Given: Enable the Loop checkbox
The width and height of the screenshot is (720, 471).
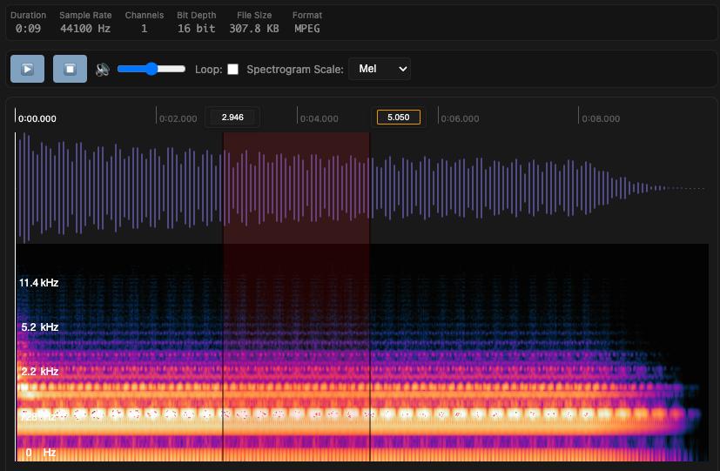Looking at the screenshot, I should (x=232, y=70).
